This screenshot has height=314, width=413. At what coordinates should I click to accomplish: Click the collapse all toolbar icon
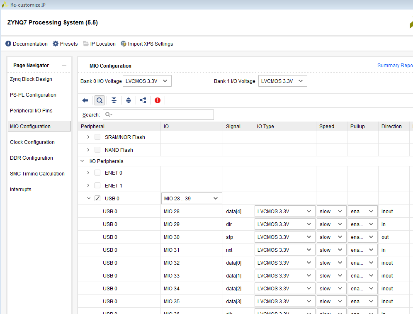[114, 100]
